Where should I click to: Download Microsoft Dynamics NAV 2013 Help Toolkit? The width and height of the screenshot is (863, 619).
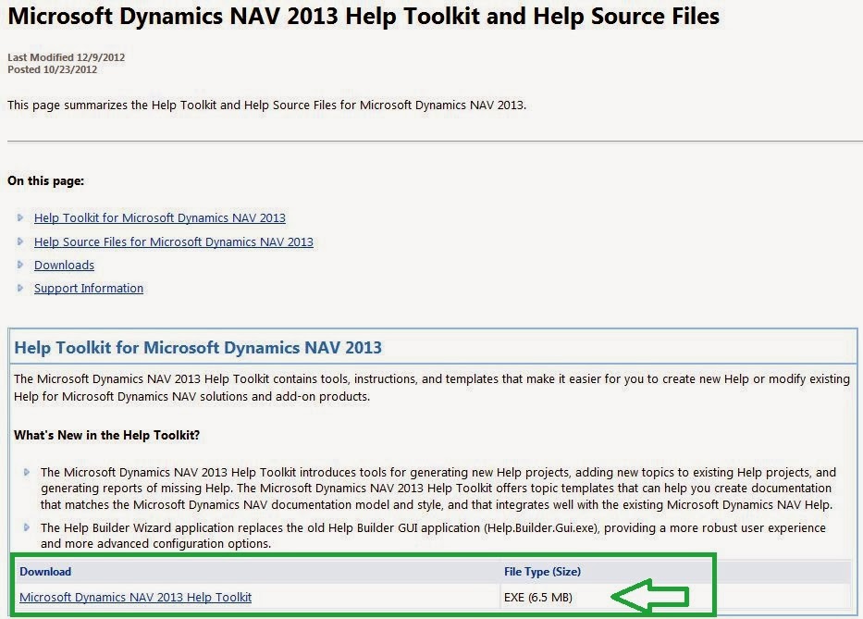coord(135,598)
